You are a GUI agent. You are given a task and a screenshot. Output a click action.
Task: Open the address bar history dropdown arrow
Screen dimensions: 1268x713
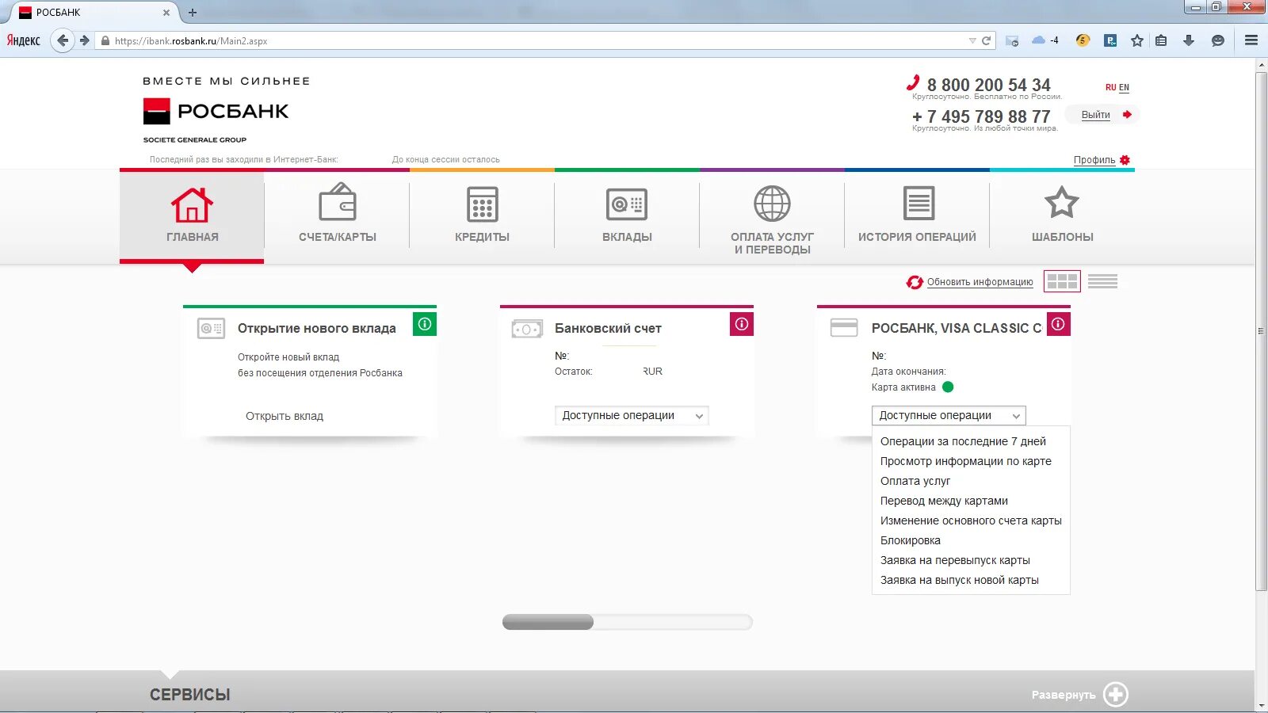(x=972, y=40)
